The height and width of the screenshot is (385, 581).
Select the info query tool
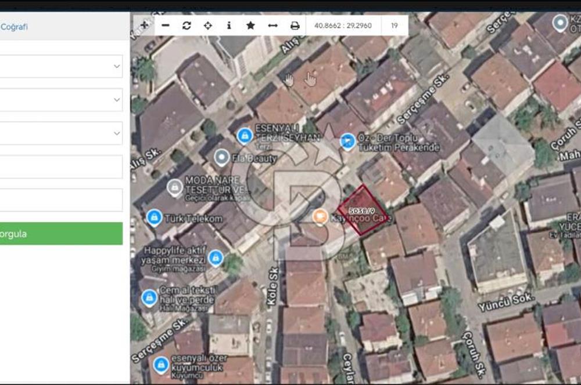click(x=229, y=25)
